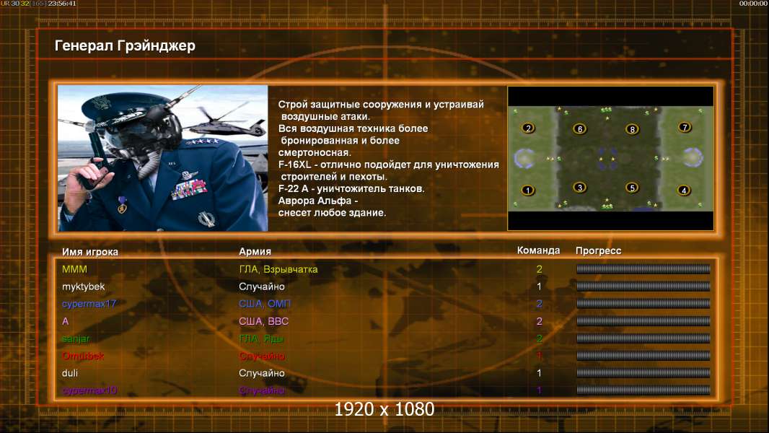Pick start position 6 on the minimap
769x433 pixels.
point(580,129)
